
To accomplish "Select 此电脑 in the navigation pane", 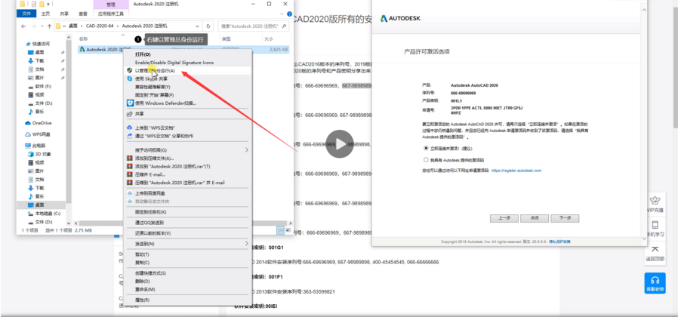I will click(39, 146).
